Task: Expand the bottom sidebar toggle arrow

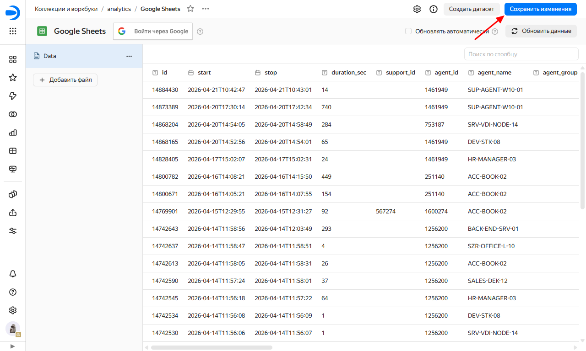Action: [x=13, y=346]
